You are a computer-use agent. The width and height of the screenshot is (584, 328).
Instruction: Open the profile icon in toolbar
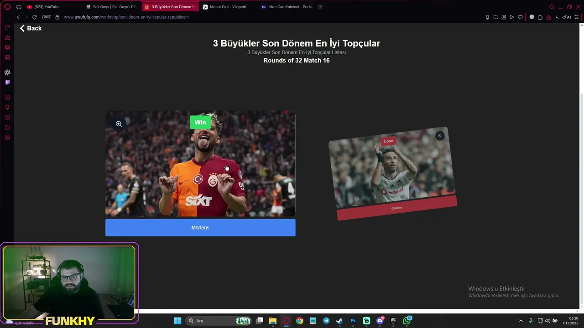click(x=548, y=17)
